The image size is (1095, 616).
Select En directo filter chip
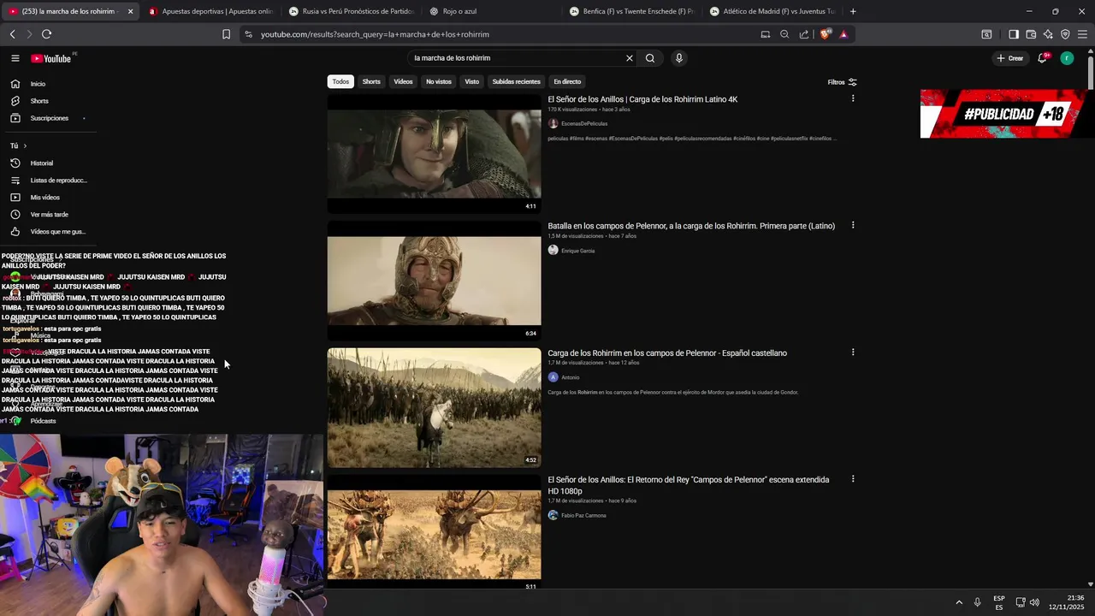coord(567,82)
